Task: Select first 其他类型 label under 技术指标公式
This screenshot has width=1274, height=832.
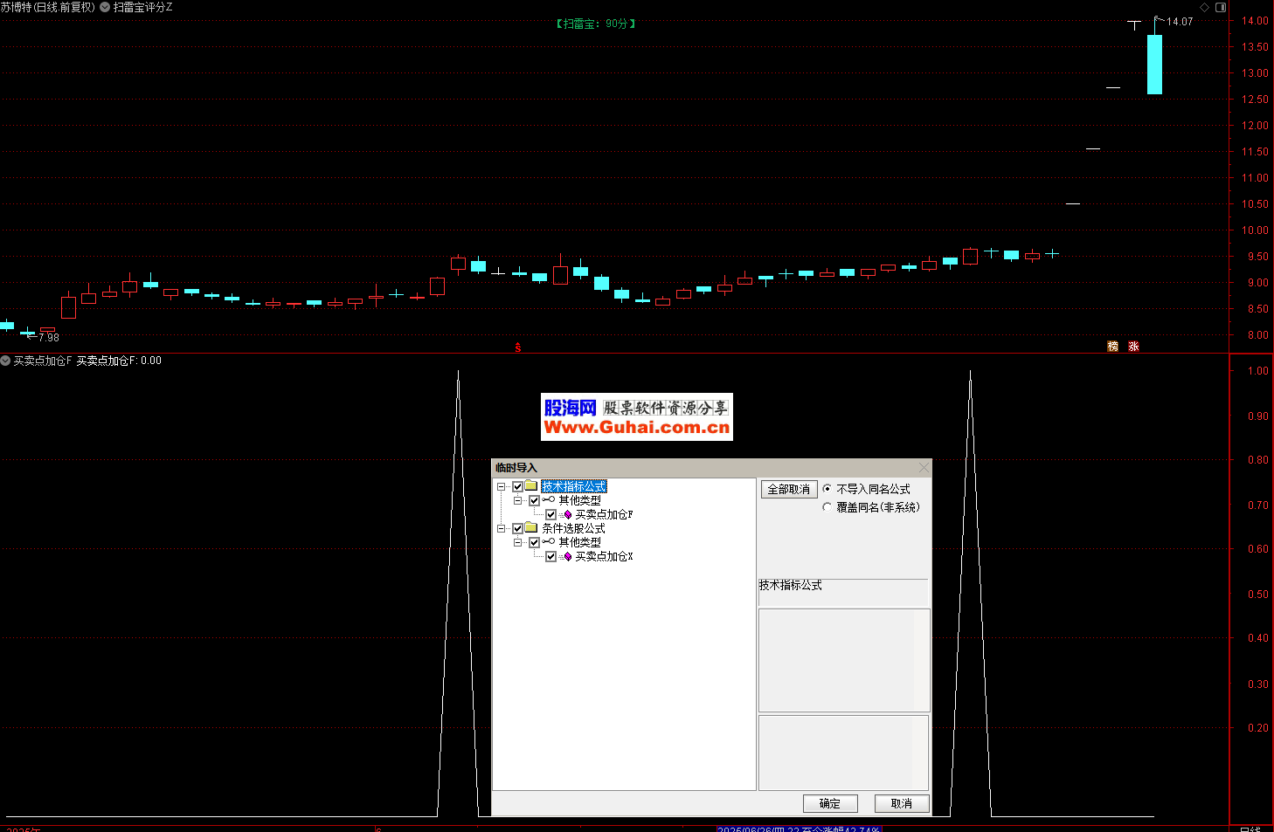Action: click(x=579, y=500)
